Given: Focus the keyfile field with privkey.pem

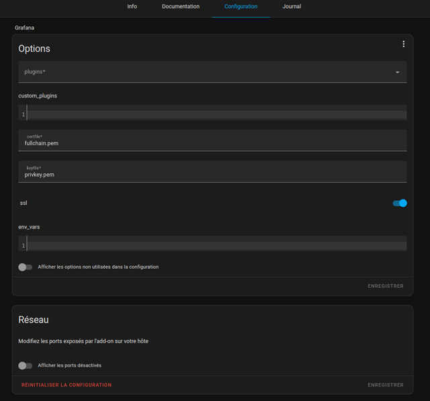Looking at the screenshot, I should click(x=212, y=171).
